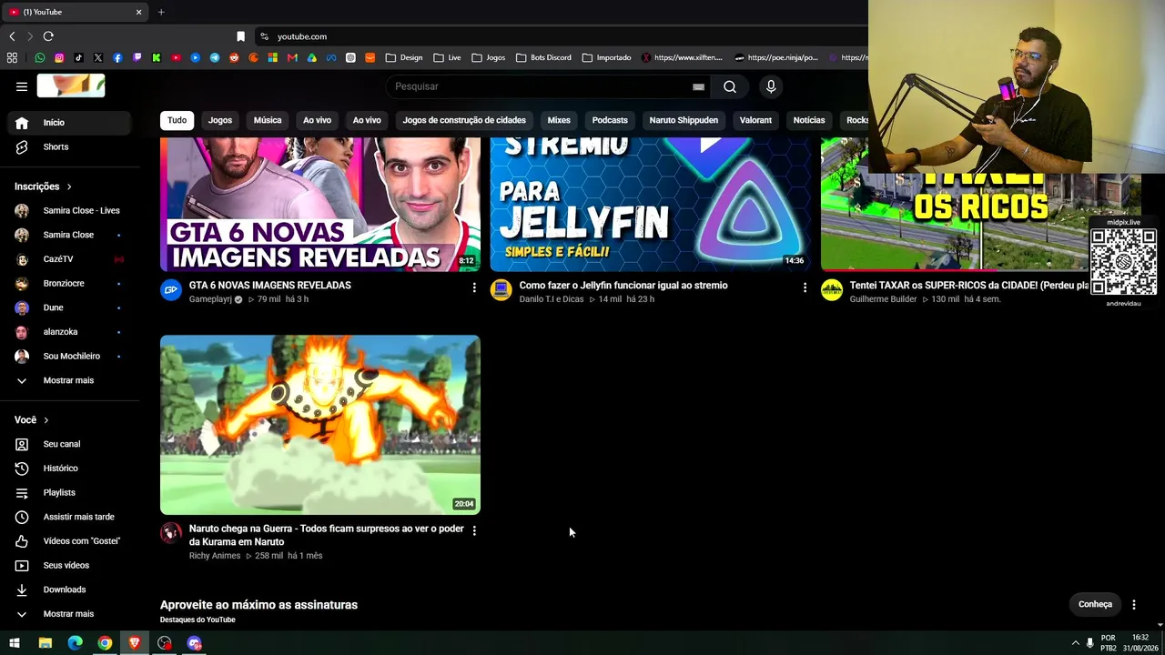This screenshot has width=1165, height=655.
Task: Open a new browser tab
Action: [161, 12]
